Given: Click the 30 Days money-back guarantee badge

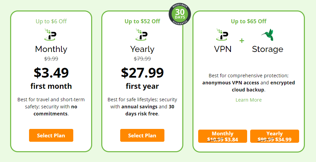Looking at the screenshot, I should (x=180, y=14).
